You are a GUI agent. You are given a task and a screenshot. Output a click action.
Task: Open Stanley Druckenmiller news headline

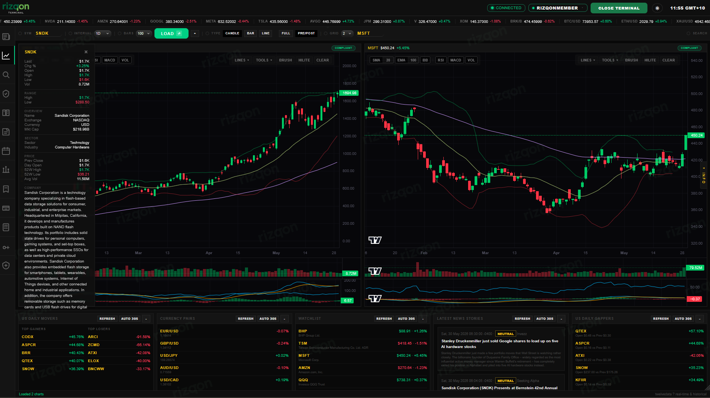point(500,344)
